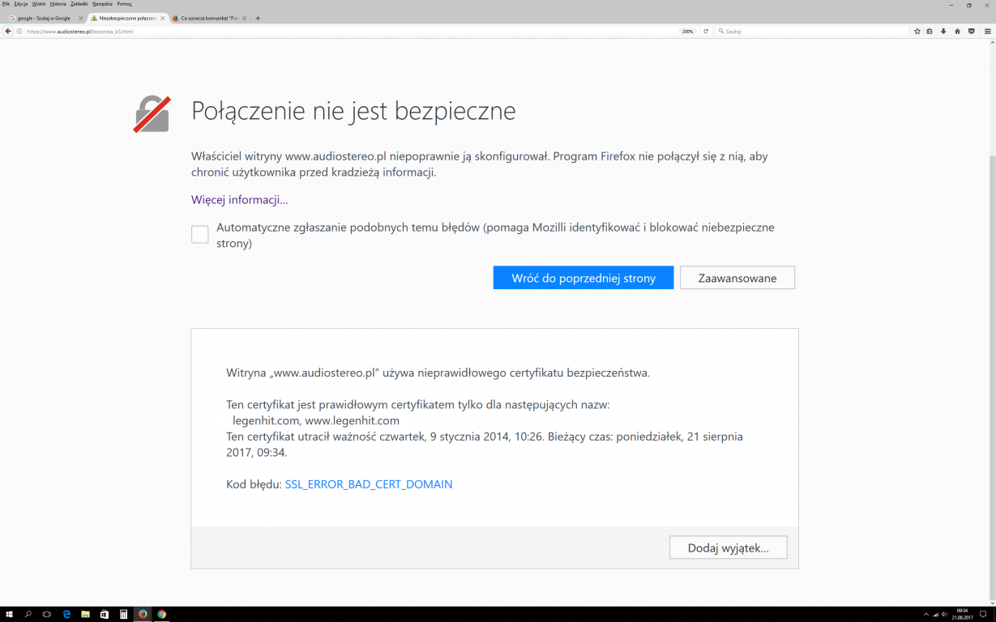The height and width of the screenshot is (622, 996).
Task: Open Windows taskbar search
Action: click(x=28, y=614)
